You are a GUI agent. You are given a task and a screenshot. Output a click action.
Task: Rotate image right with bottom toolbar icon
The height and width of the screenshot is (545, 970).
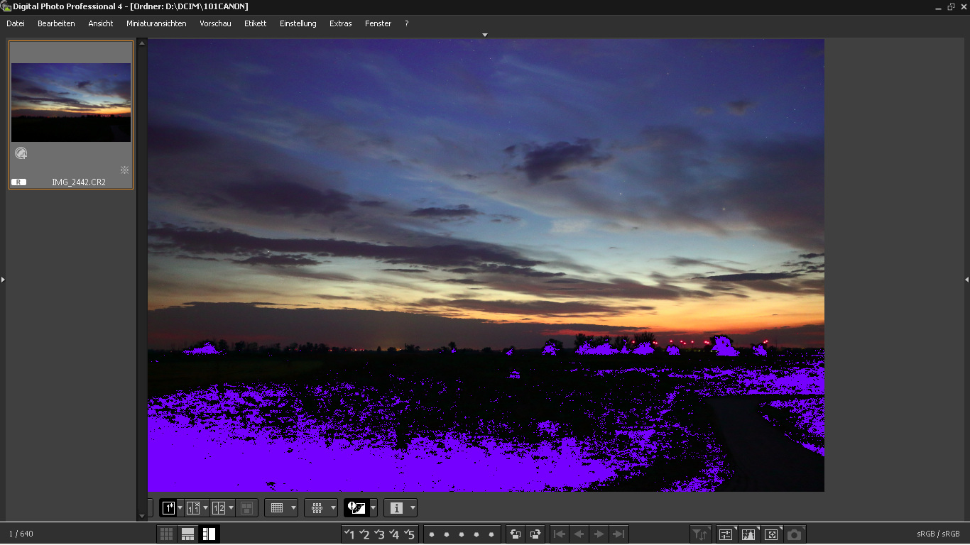click(x=535, y=534)
